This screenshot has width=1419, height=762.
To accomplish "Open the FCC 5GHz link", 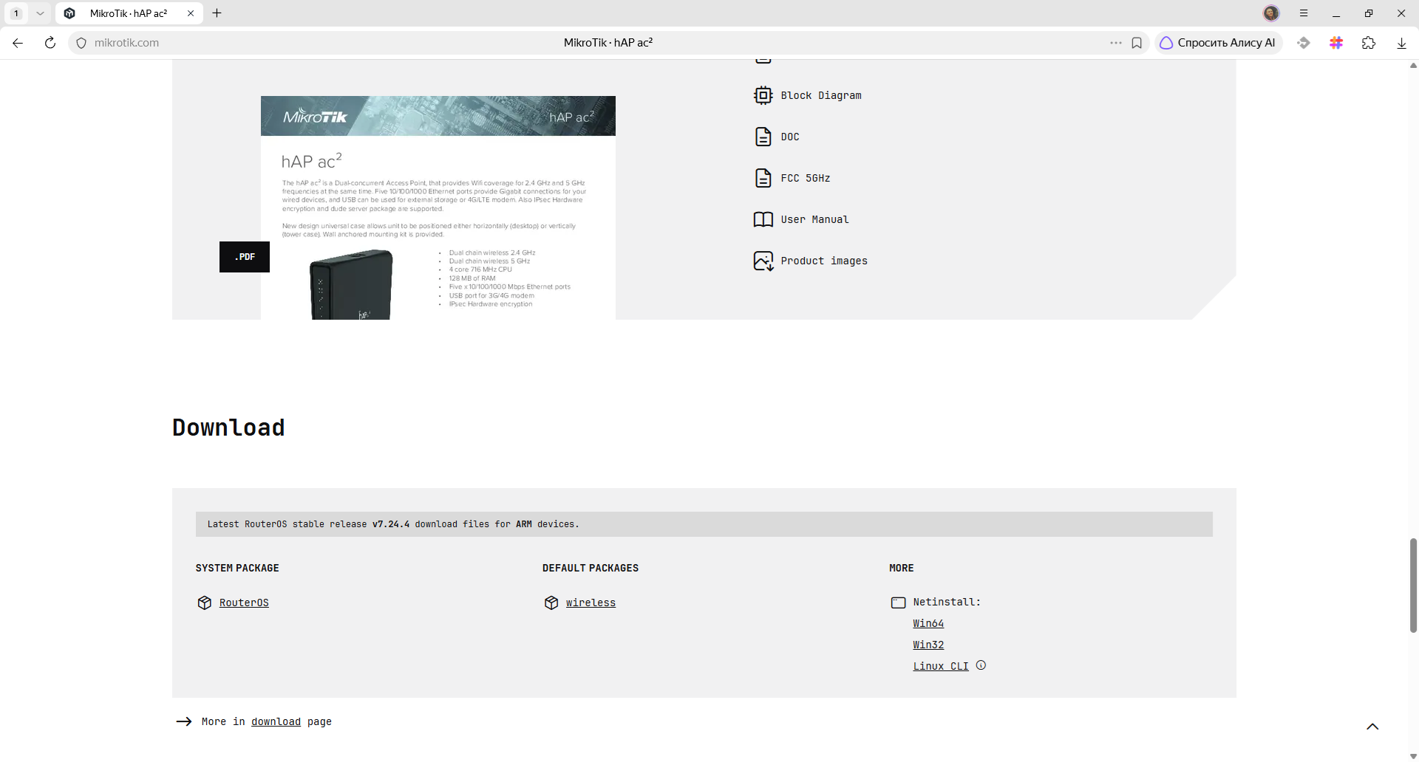I will pos(806,178).
